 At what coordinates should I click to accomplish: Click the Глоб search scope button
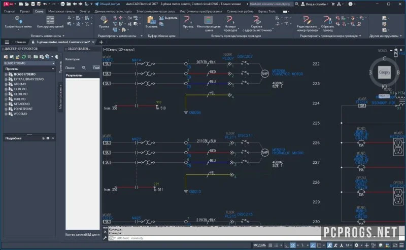tap(96, 67)
